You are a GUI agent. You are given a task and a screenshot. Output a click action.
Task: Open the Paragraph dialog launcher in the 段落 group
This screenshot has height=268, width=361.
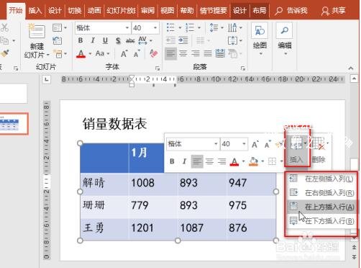point(243,68)
